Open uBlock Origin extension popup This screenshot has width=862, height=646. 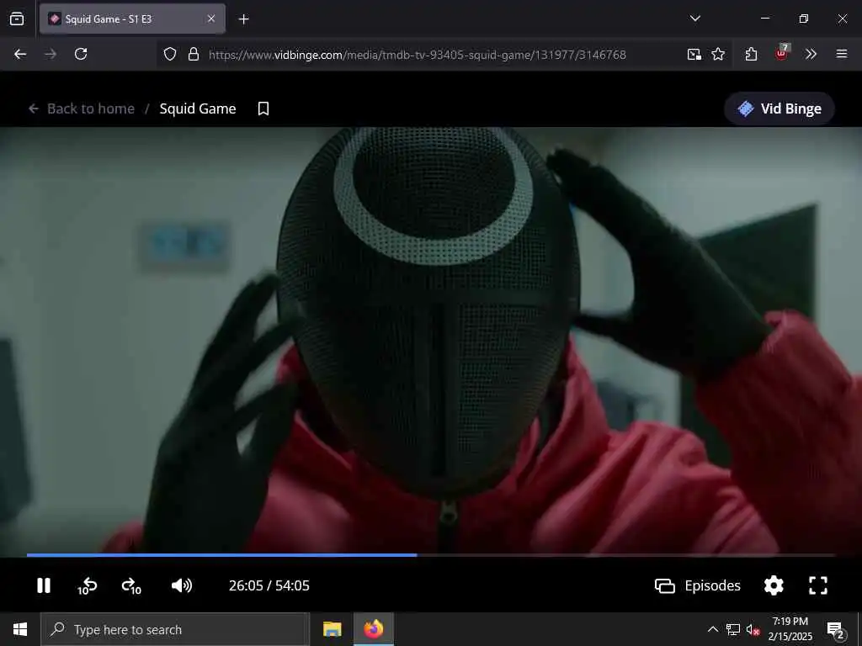pos(781,53)
